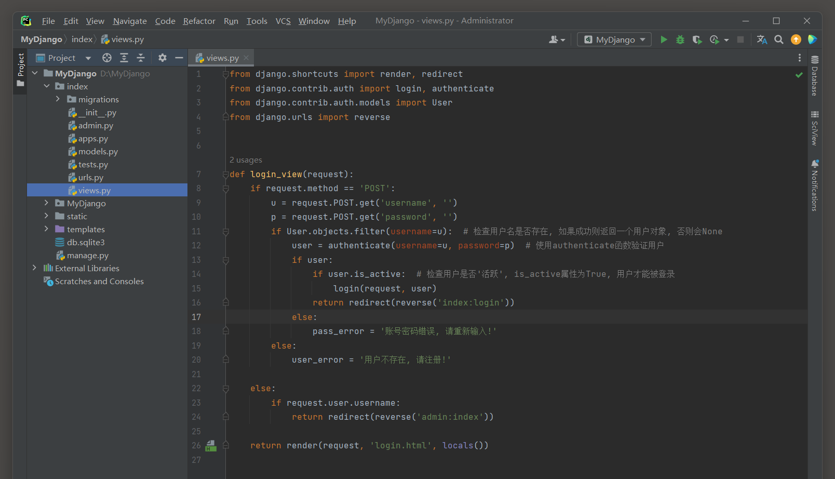Select the views.py editor tab

click(x=222, y=58)
